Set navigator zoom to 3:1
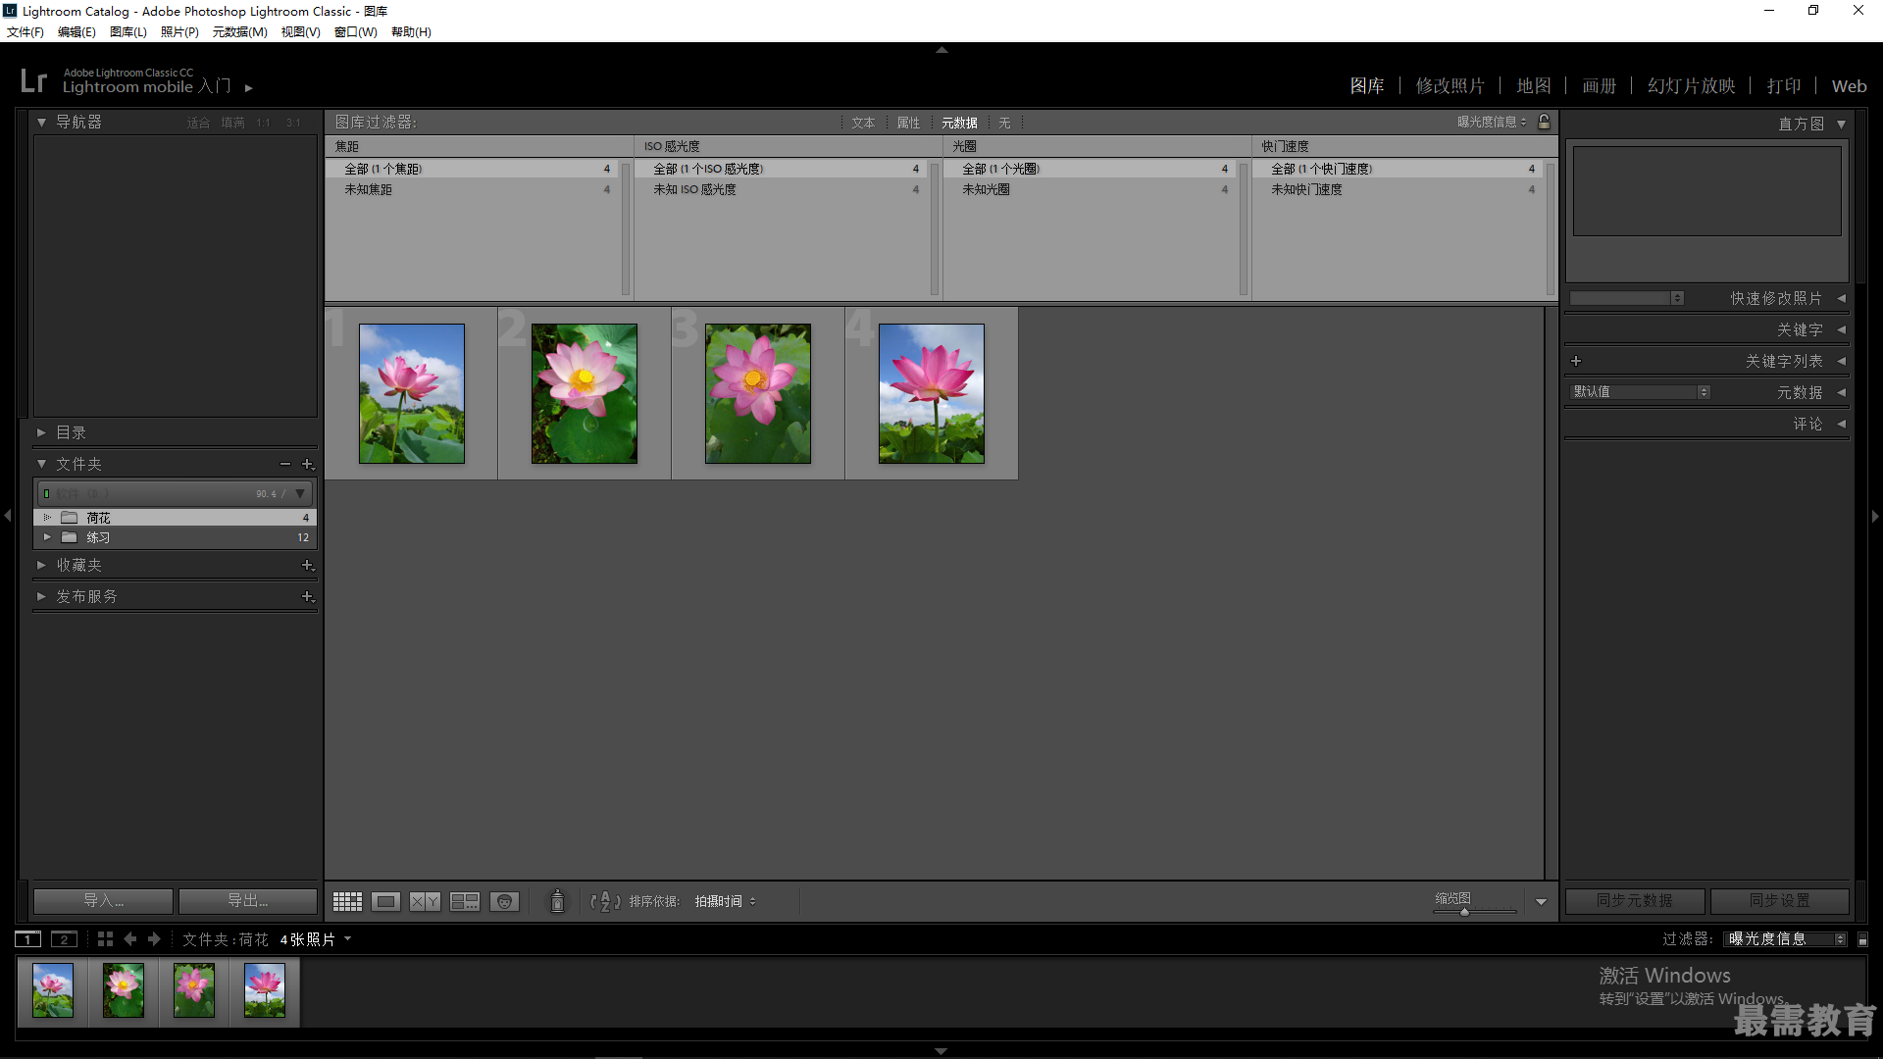 293,123
